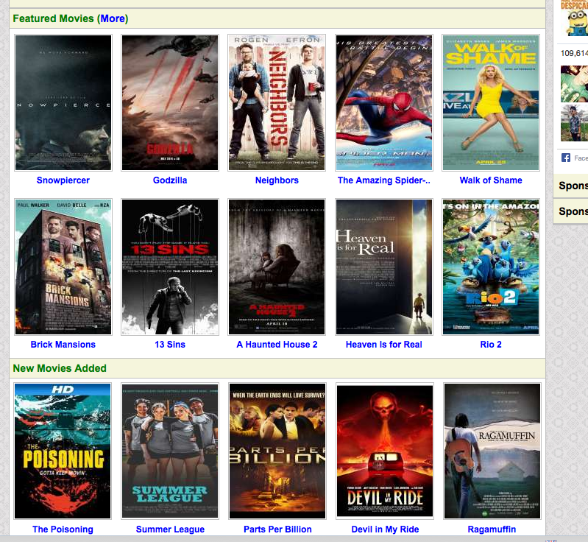Image resolution: width=588 pixels, height=542 pixels.
Task: Click the A Haunted House 2 link
Action: tap(277, 345)
